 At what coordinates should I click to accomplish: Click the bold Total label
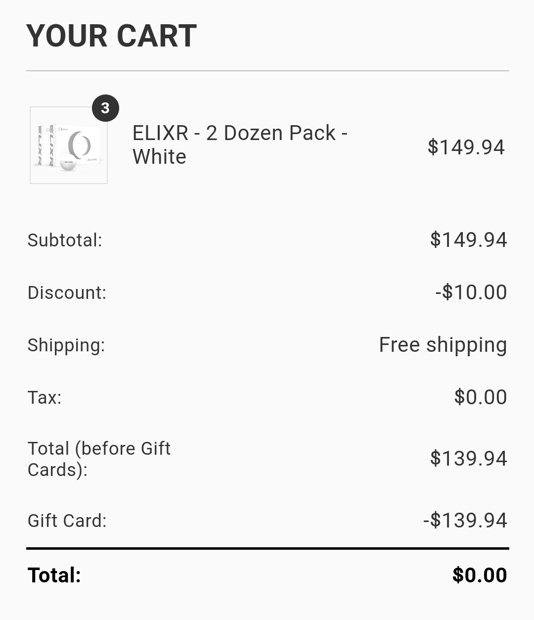pos(54,575)
